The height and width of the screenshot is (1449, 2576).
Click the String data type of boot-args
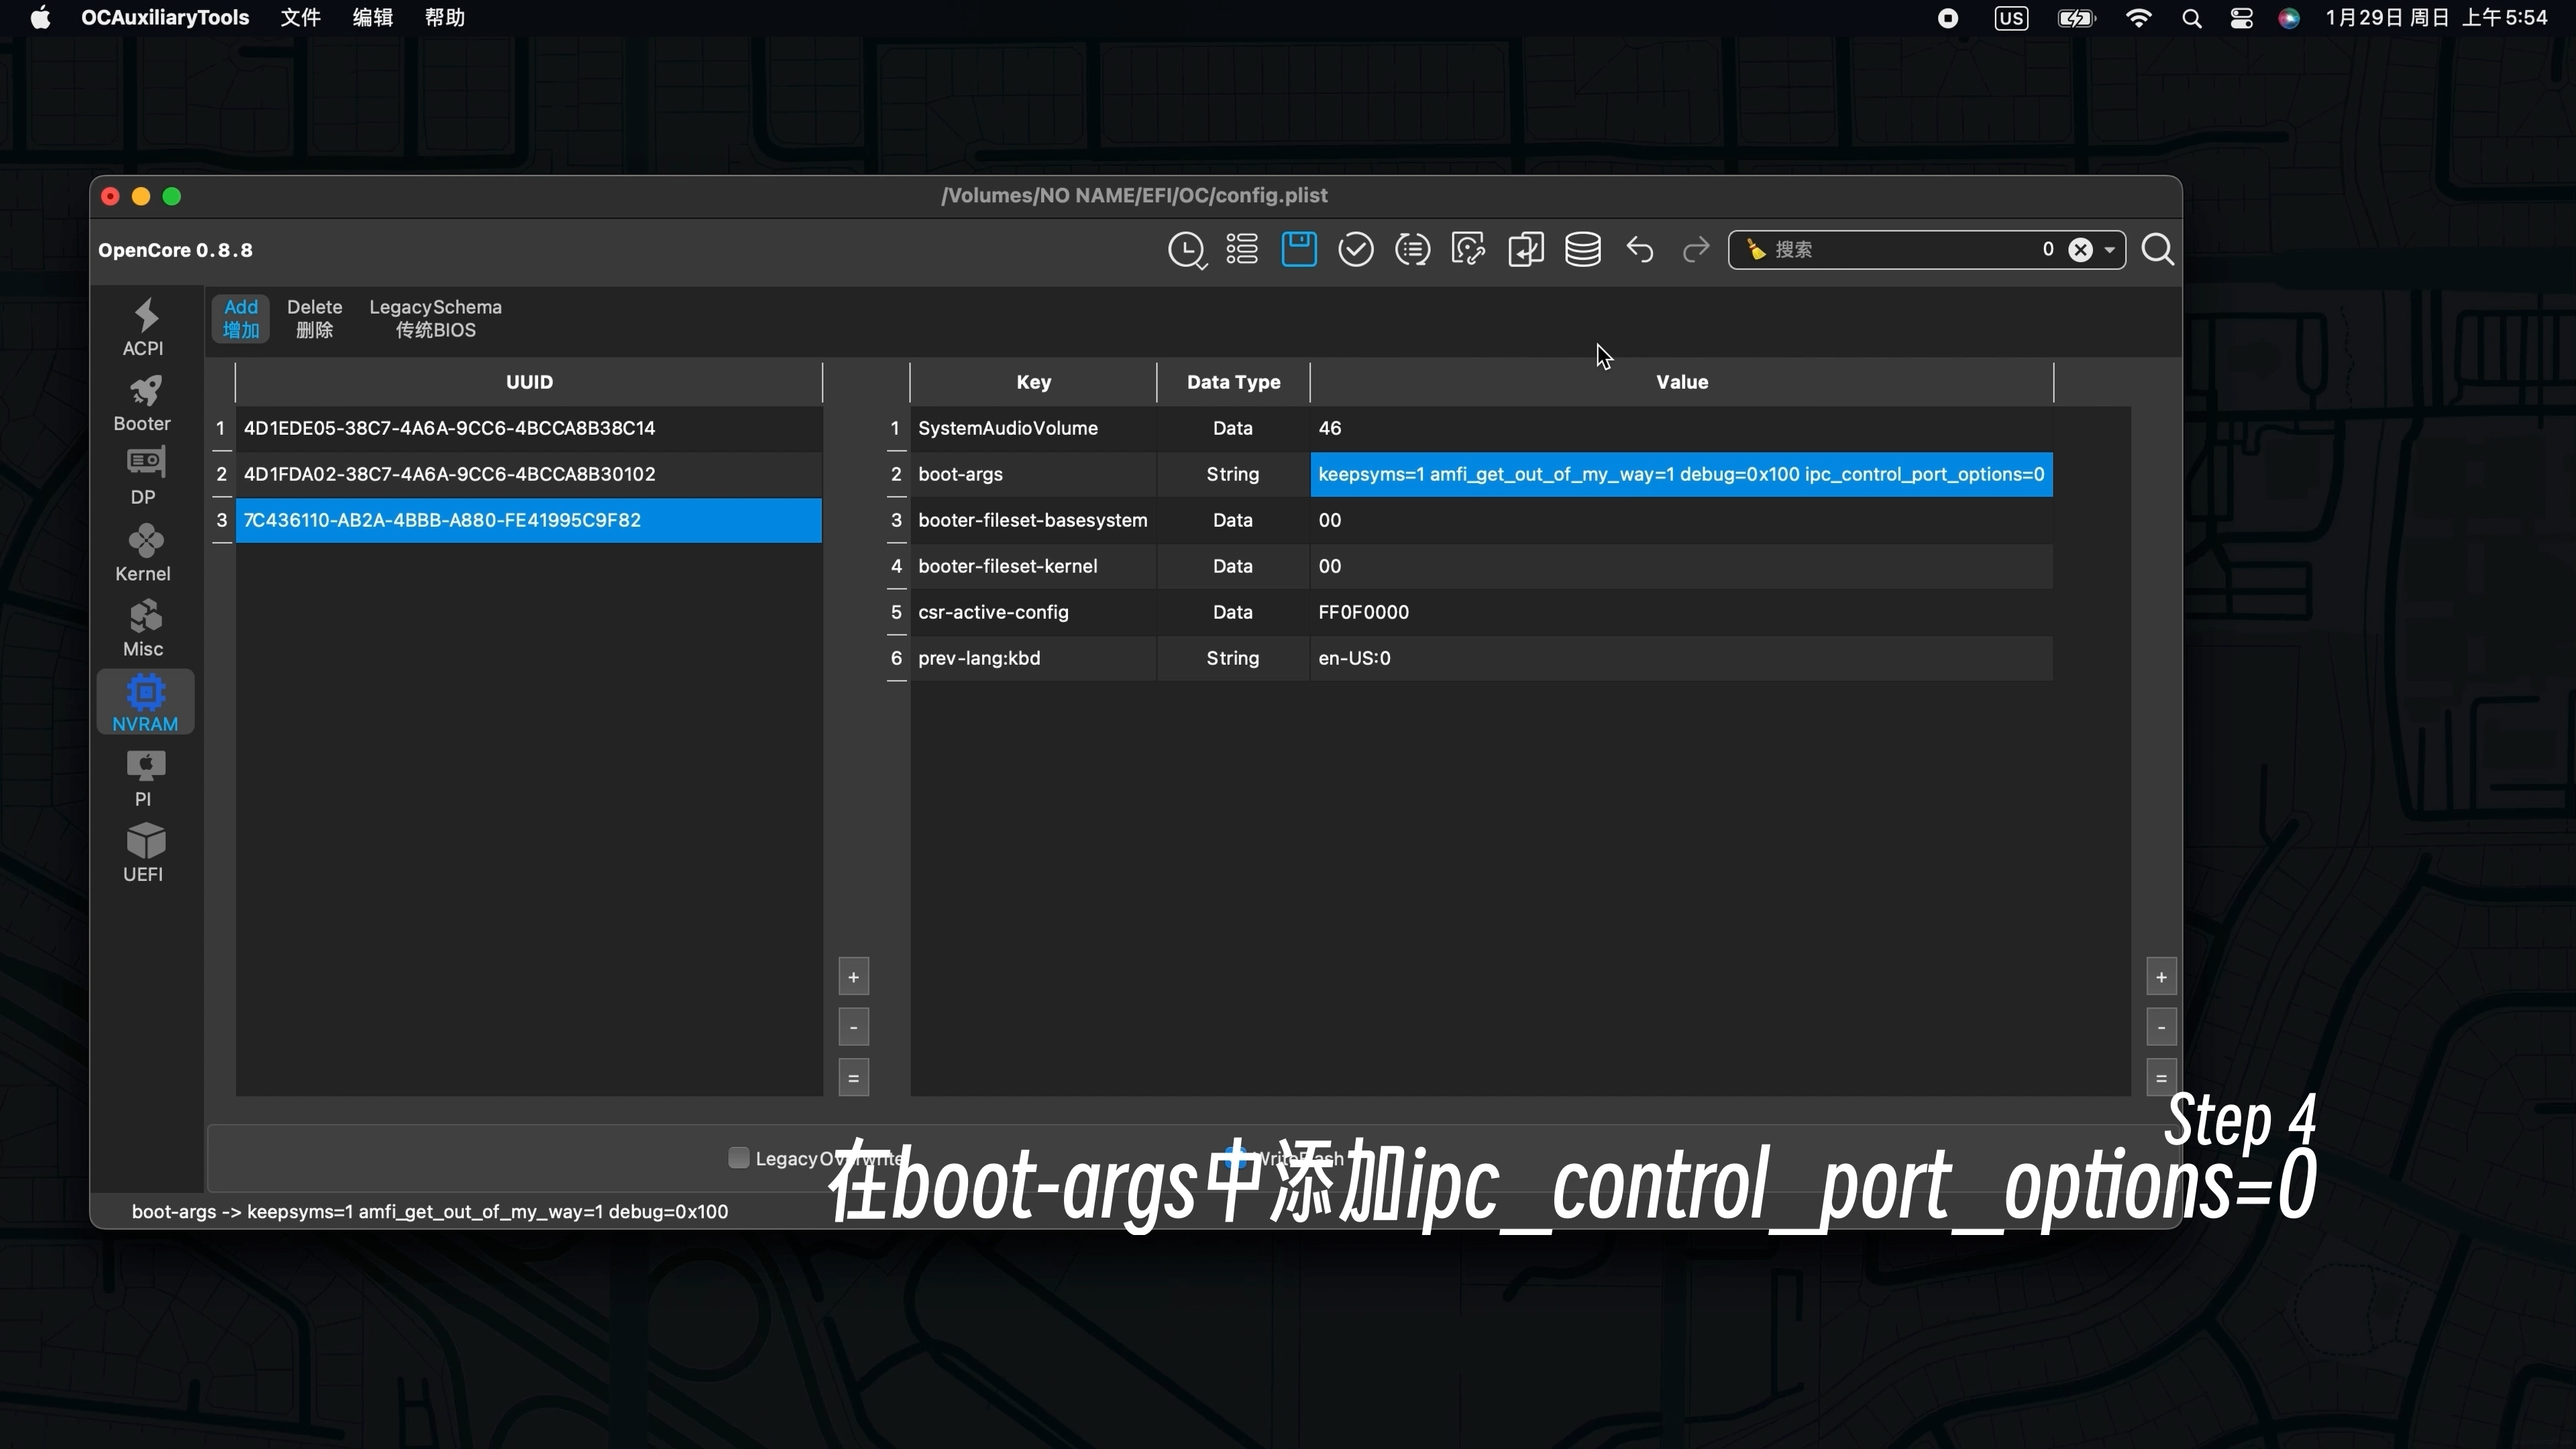(x=1233, y=474)
